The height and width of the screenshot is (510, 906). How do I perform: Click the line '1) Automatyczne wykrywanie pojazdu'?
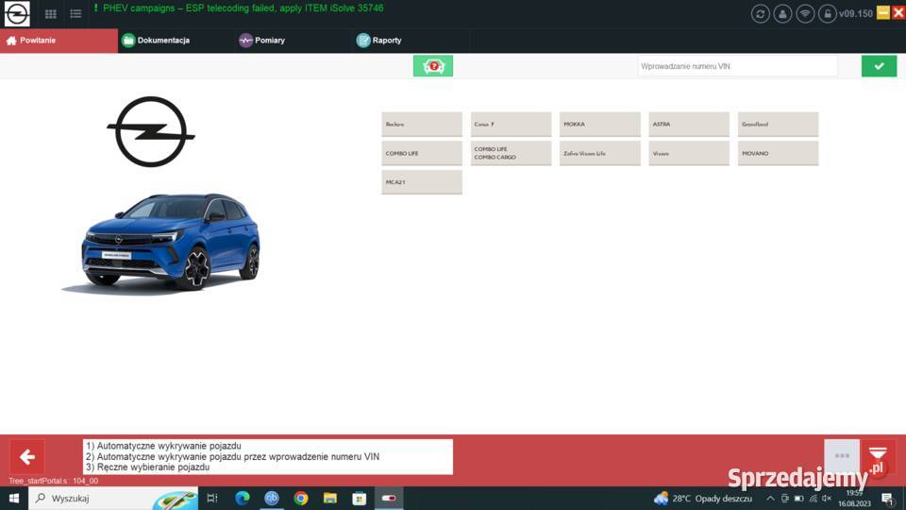pyautogui.click(x=163, y=446)
